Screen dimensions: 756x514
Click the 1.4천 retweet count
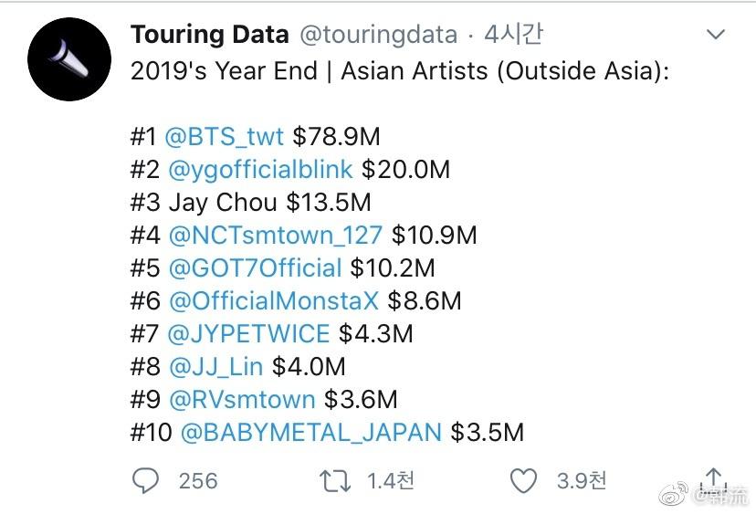tap(391, 480)
